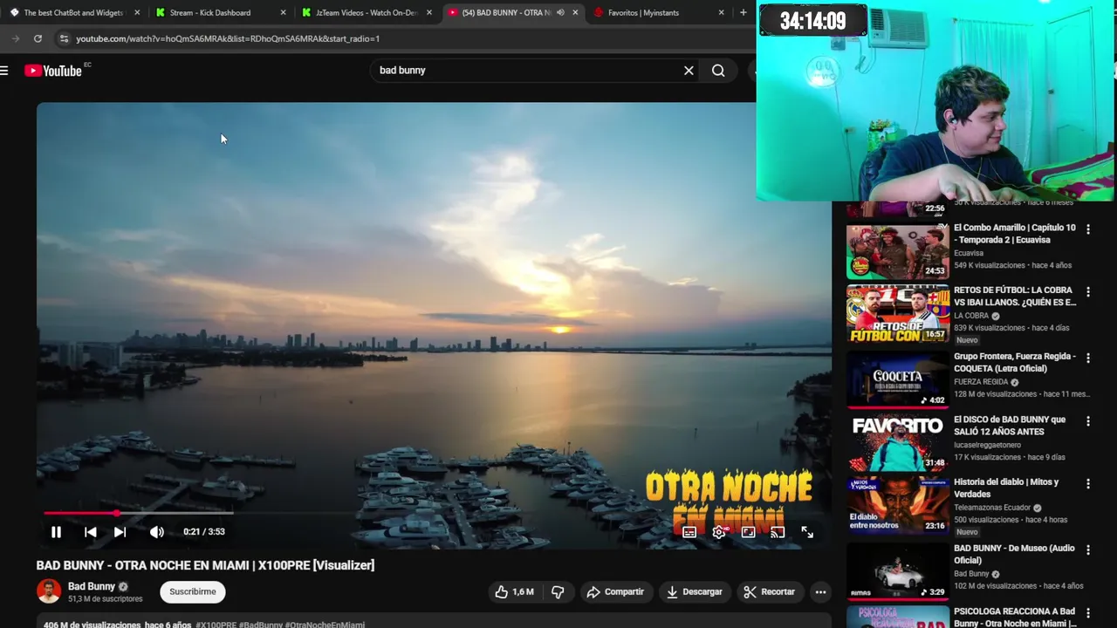This screenshot has width=1117, height=628.
Task: Click Teleamazonas Ecuador channel name
Action: (x=992, y=508)
